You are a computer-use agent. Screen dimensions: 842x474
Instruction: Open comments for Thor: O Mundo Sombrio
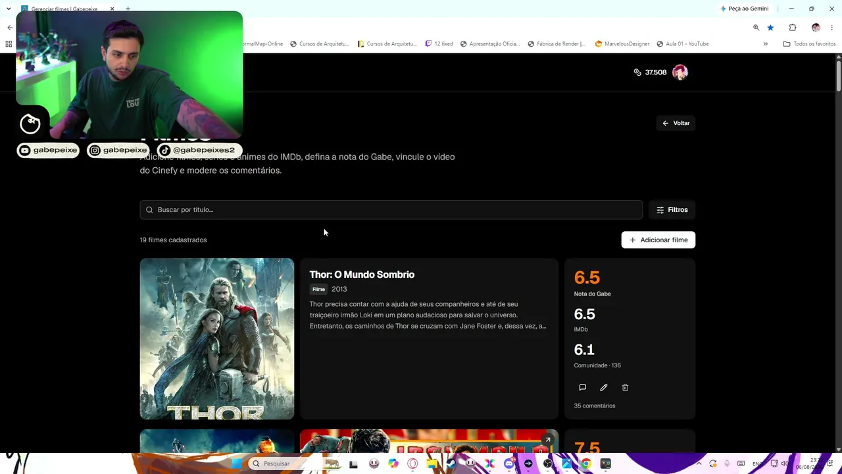pos(582,388)
